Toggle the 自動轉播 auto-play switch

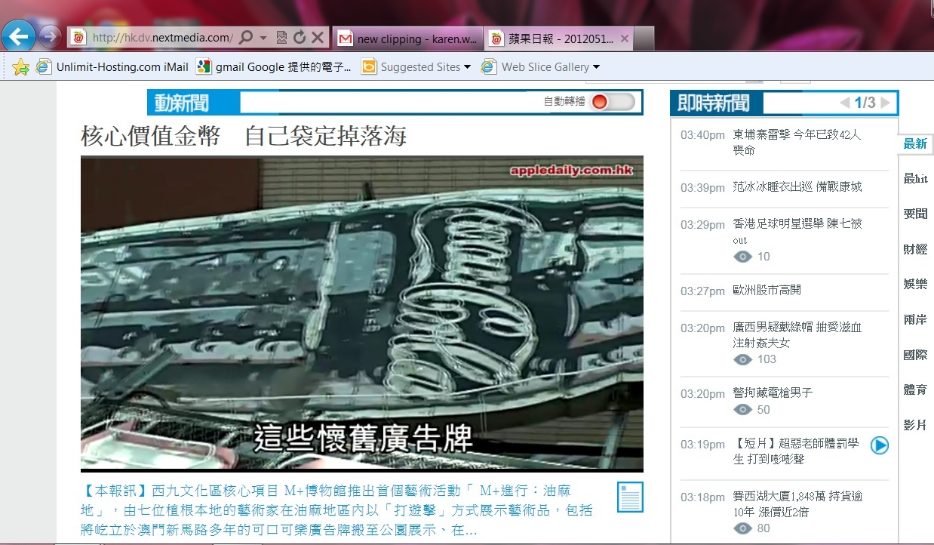click(613, 102)
